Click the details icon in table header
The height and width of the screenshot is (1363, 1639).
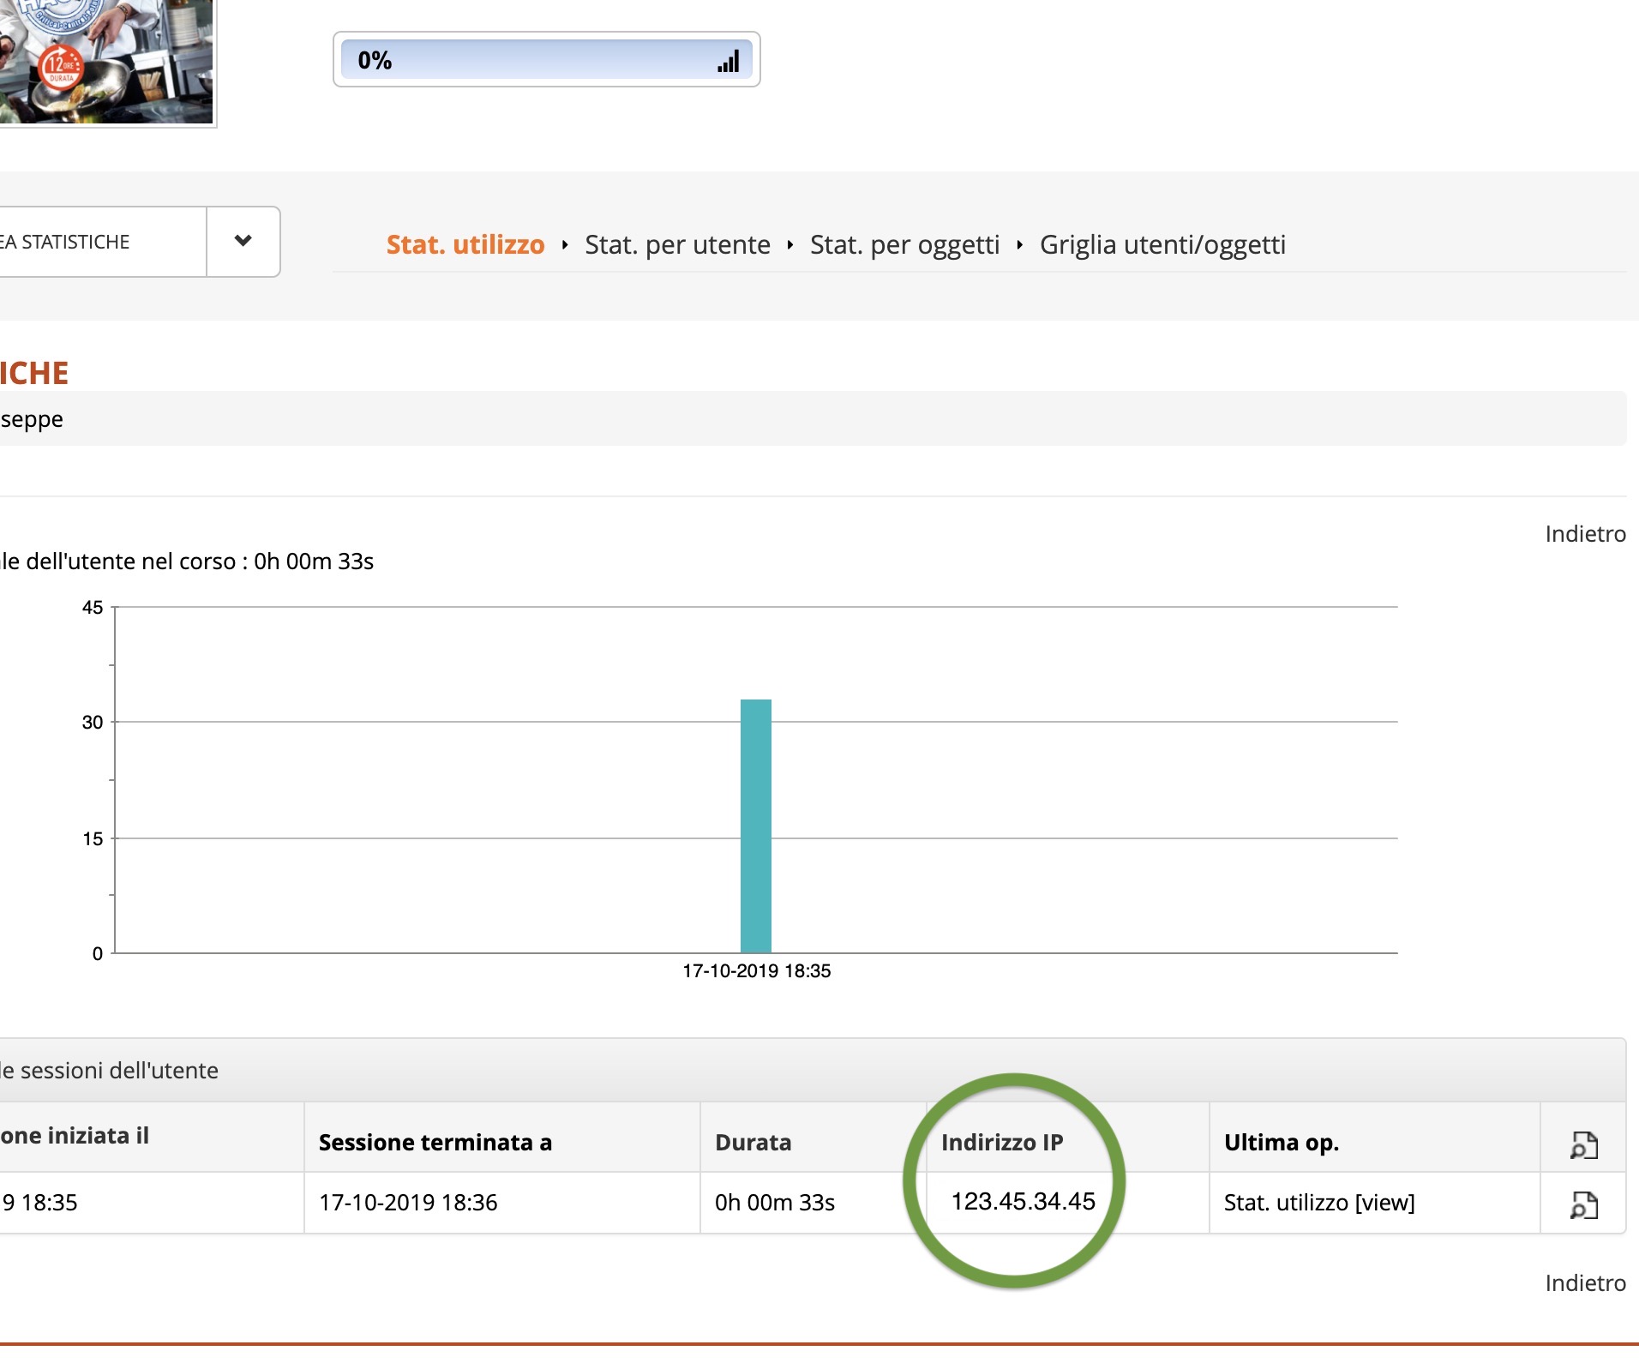(1583, 1144)
